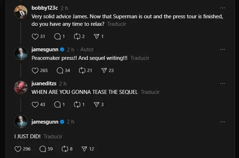The width and height of the screenshot is (239, 158).
Task: Repost bobby123c's comment
Action: [76, 36]
